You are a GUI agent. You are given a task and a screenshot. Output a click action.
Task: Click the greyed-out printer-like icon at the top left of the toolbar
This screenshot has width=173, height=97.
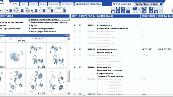[x=113, y=8]
